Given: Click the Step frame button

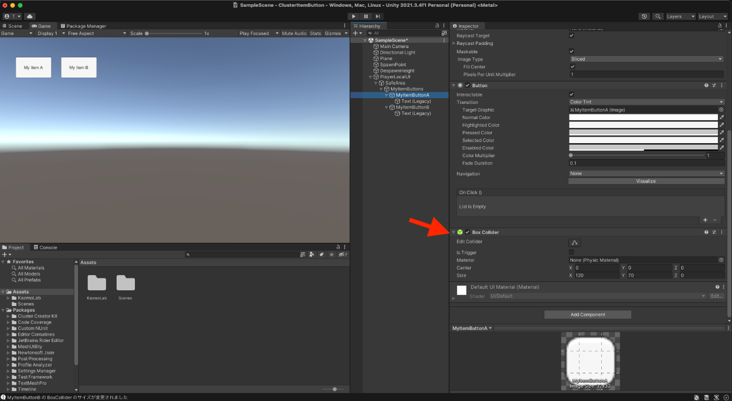Looking at the screenshot, I should 378,16.
